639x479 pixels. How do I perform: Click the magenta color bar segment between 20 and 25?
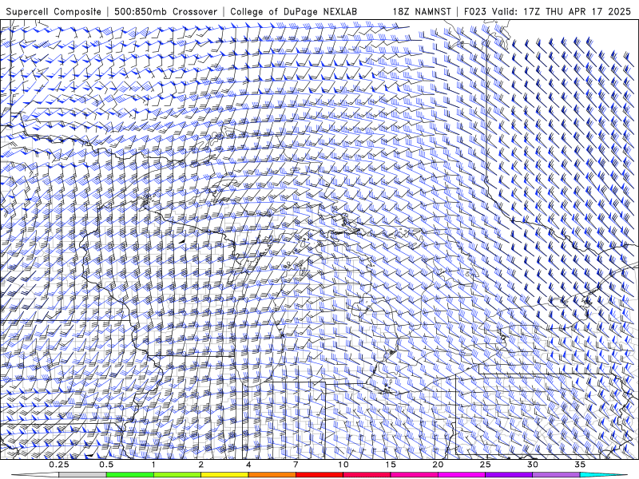tap(462, 475)
